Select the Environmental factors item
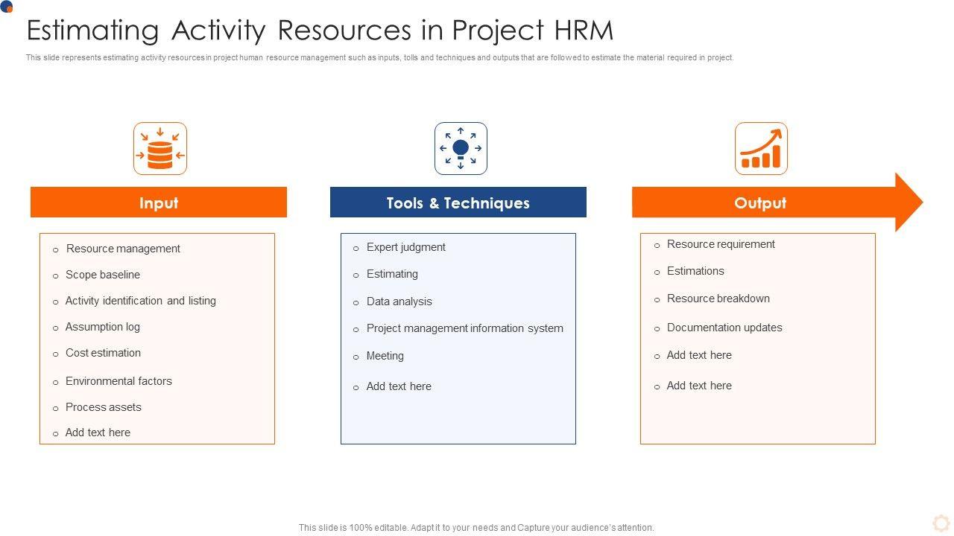The width and height of the screenshot is (954, 536). click(119, 381)
